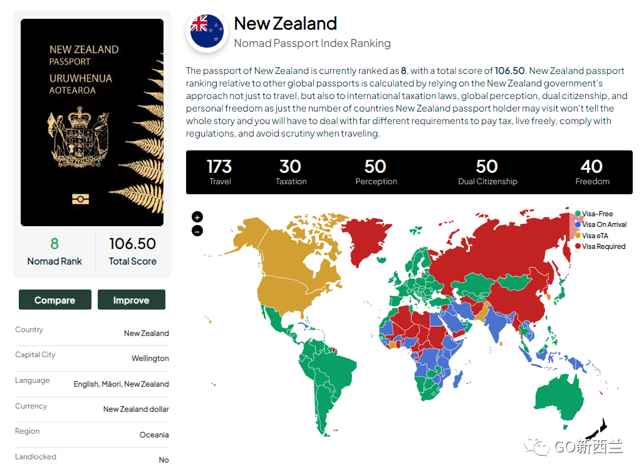Click the New Zealand dollar currency value
Viewport: 644px width, 475px height.
(136, 409)
